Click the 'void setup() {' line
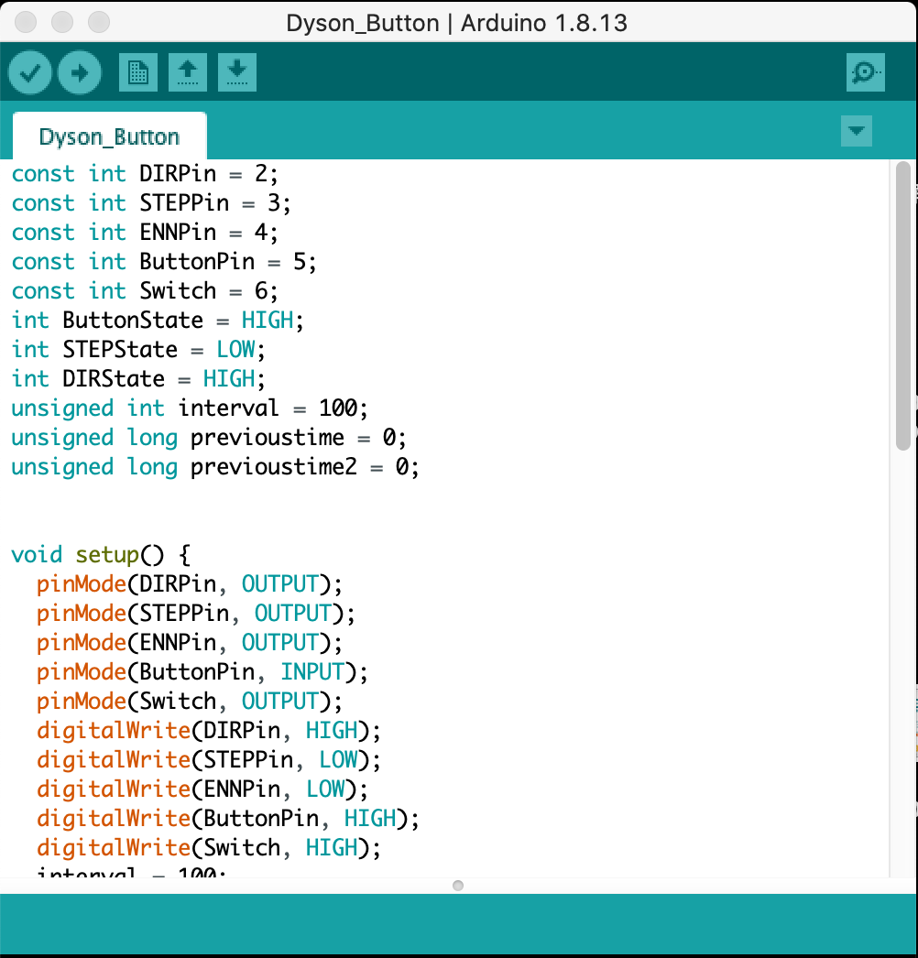918x958 pixels. 101,555
